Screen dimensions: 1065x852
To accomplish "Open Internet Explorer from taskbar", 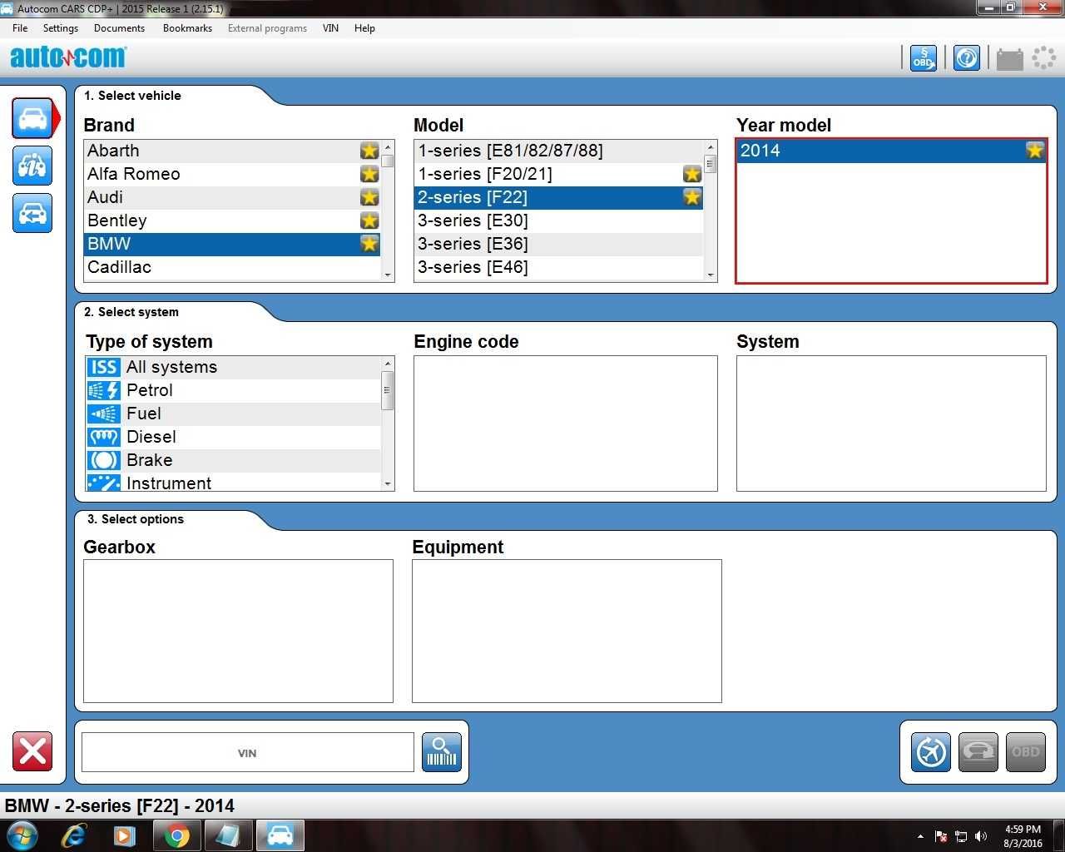I will click(74, 835).
